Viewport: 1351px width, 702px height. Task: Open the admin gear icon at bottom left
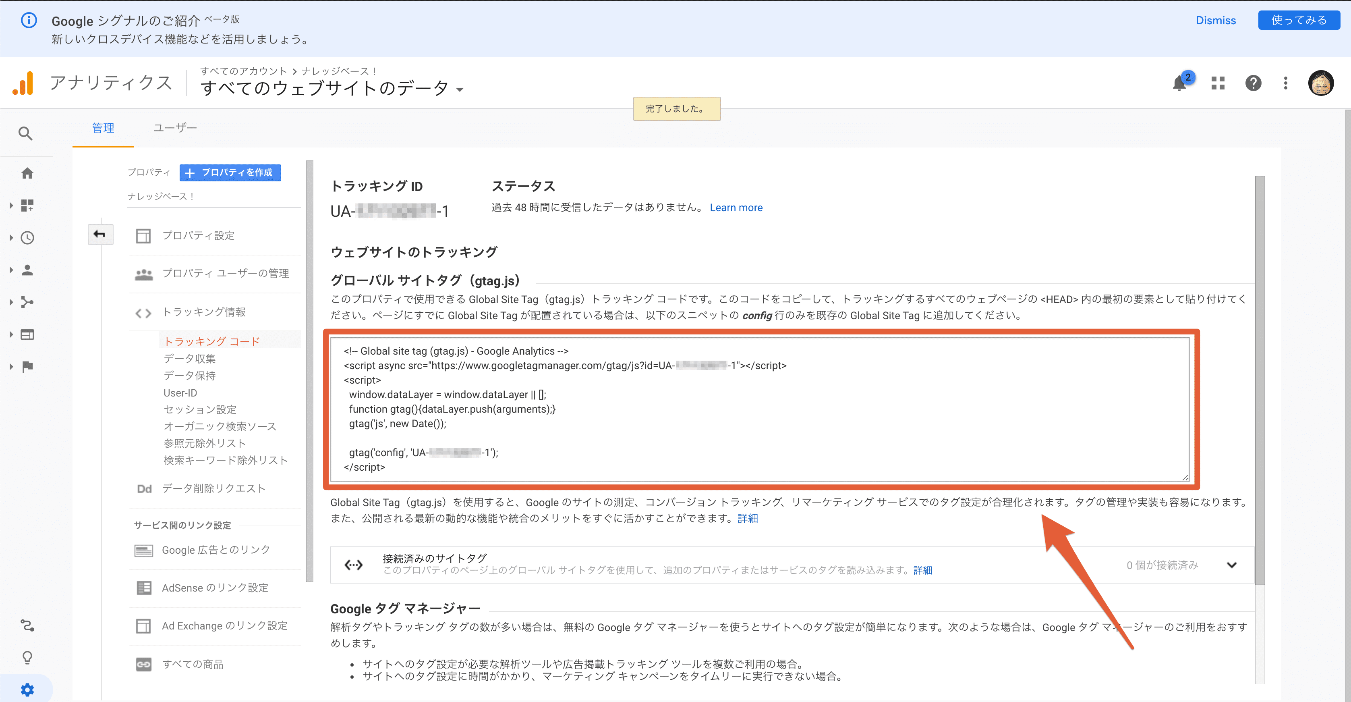27,690
